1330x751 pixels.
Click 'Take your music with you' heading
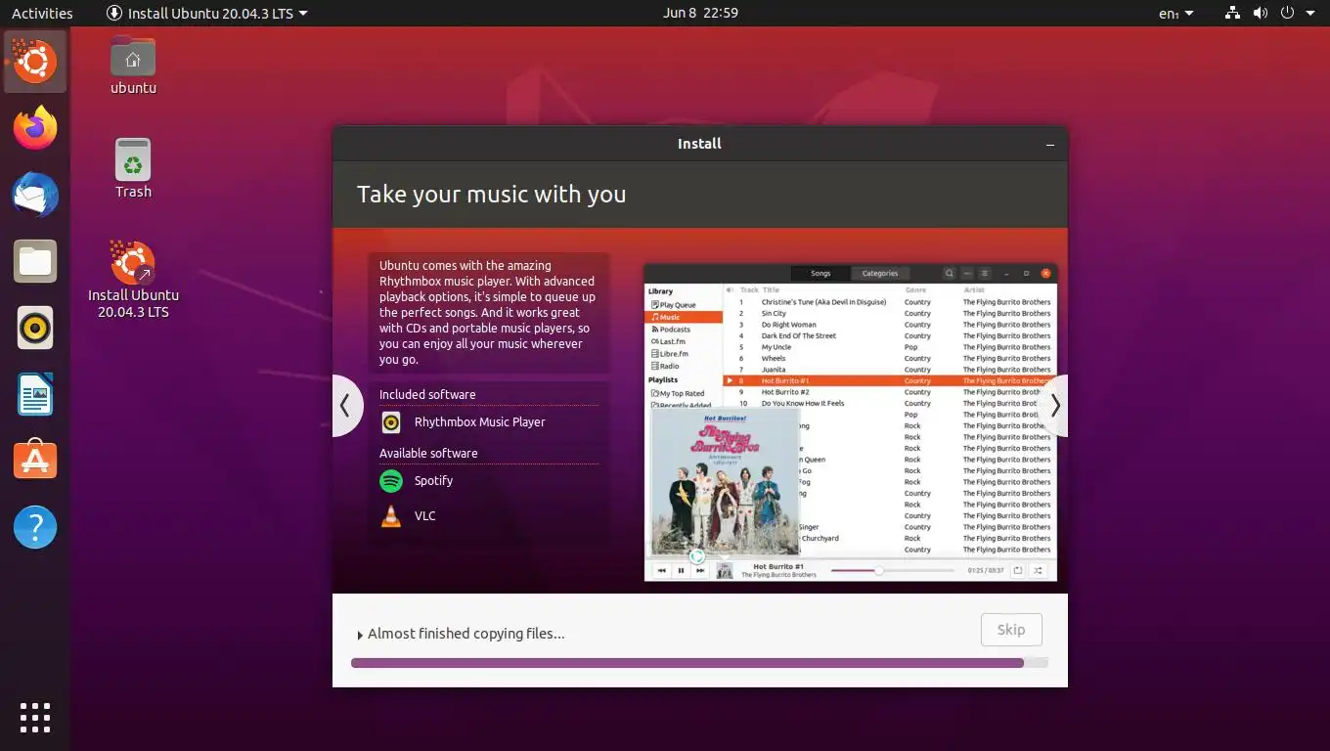[x=491, y=194]
